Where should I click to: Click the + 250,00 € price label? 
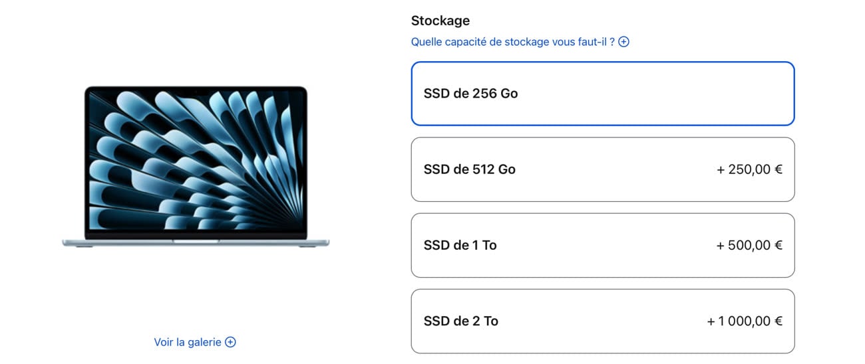tap(749, 169)
